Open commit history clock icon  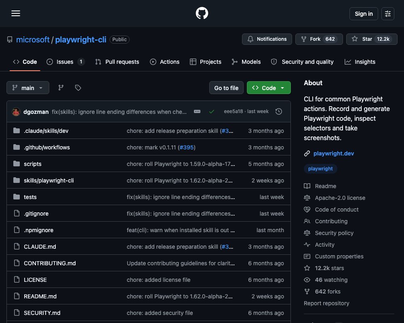278,111
